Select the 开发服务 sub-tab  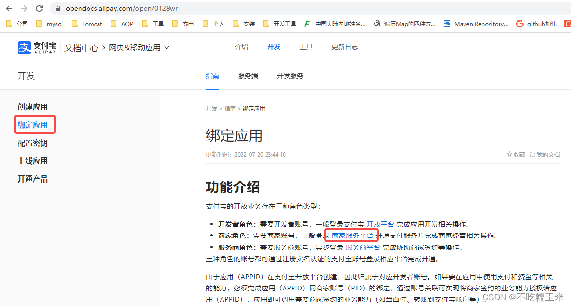click(290, 76)
